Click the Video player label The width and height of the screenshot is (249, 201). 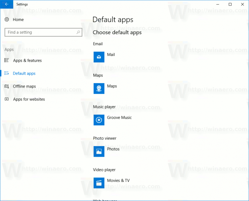tap(104, 170)
